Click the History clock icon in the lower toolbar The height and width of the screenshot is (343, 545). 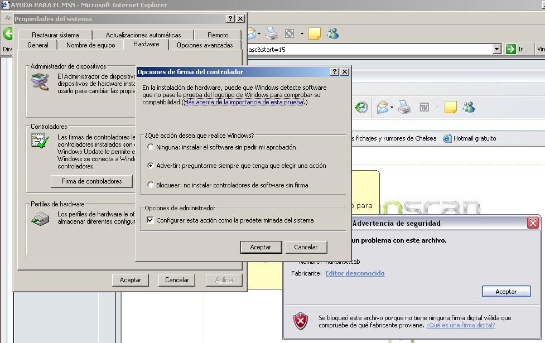tap(361, 107)
